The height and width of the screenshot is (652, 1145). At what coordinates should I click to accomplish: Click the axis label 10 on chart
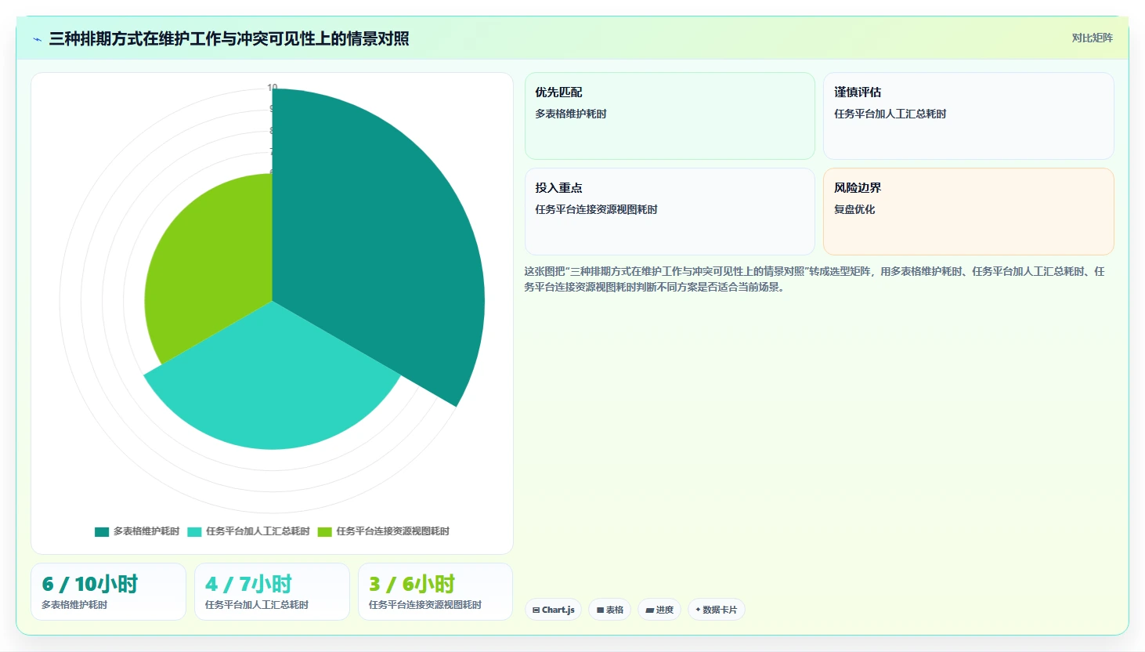tap(273, 88)
